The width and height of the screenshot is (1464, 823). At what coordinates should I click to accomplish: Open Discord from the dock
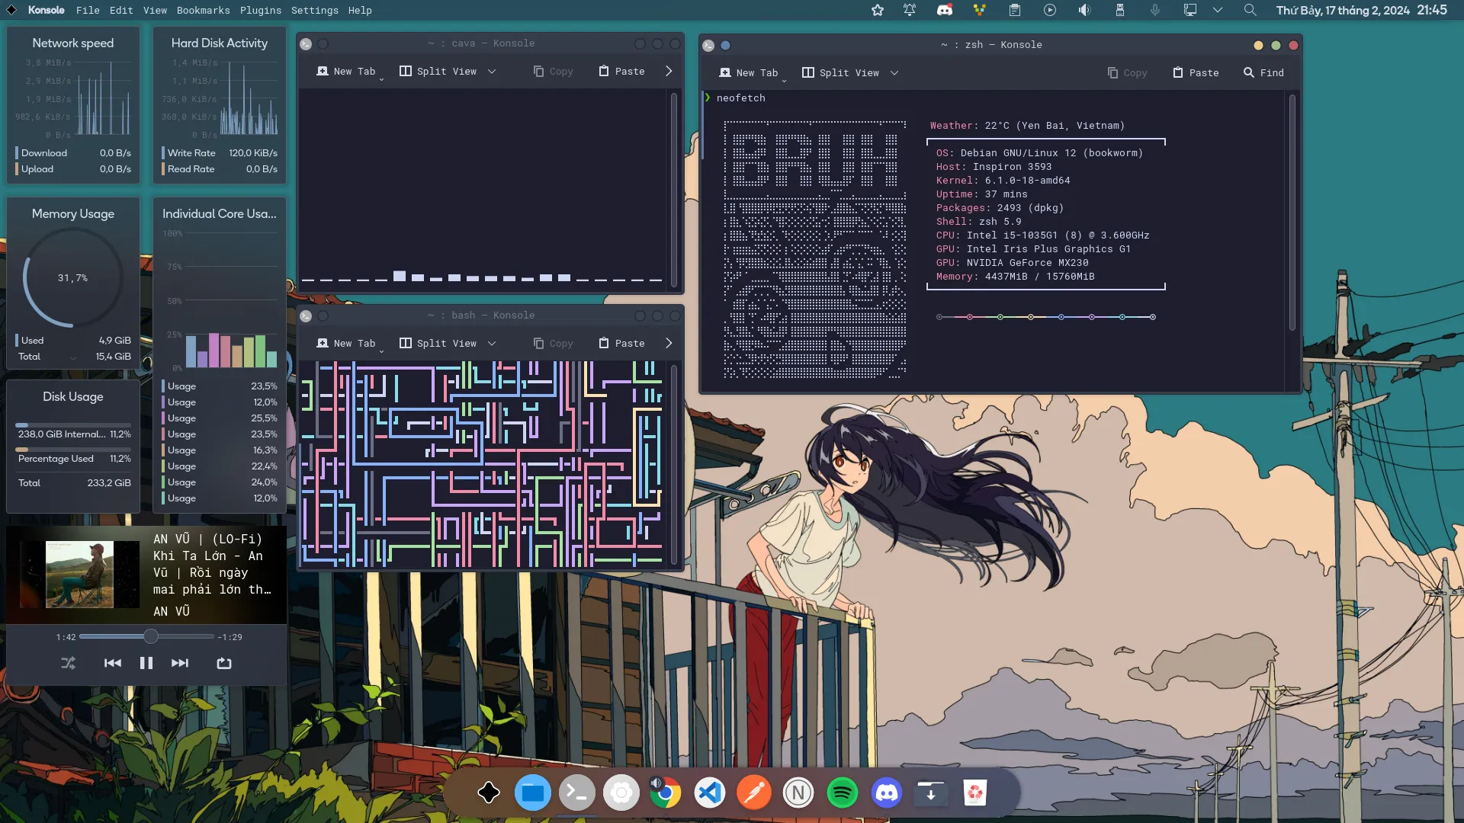click(887, 793)
